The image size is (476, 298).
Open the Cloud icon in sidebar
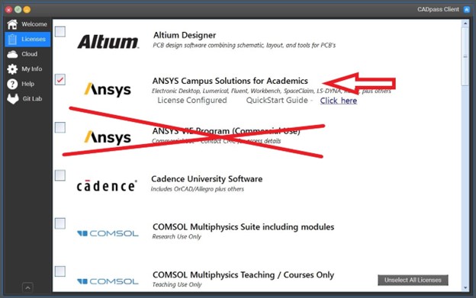(x=12, y=54)
